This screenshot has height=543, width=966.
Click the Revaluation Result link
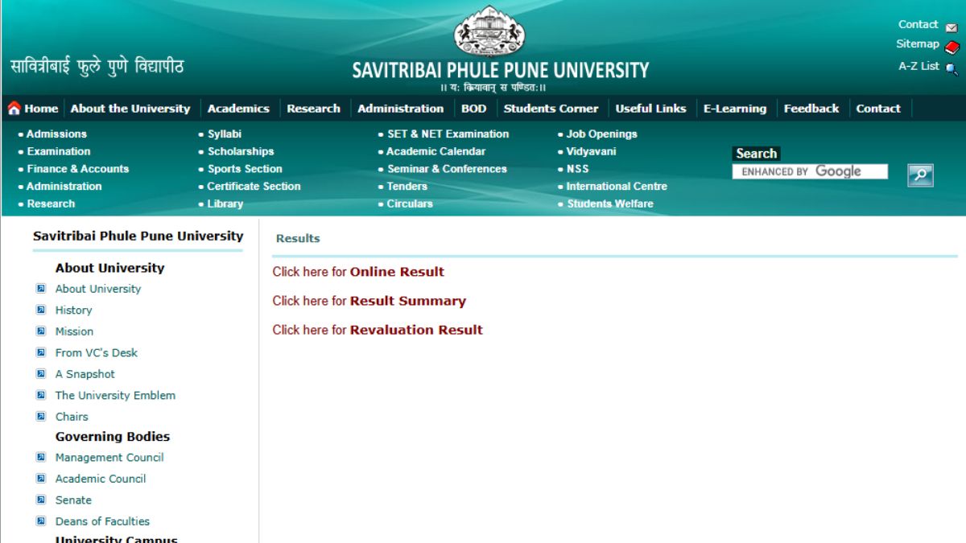pyautogui.click(x=416, y=330)
